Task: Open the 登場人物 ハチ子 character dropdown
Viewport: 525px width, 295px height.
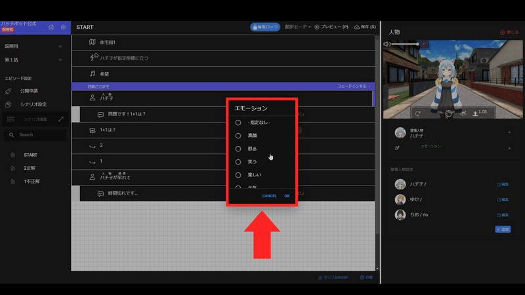Action: (x=509, y=132)
